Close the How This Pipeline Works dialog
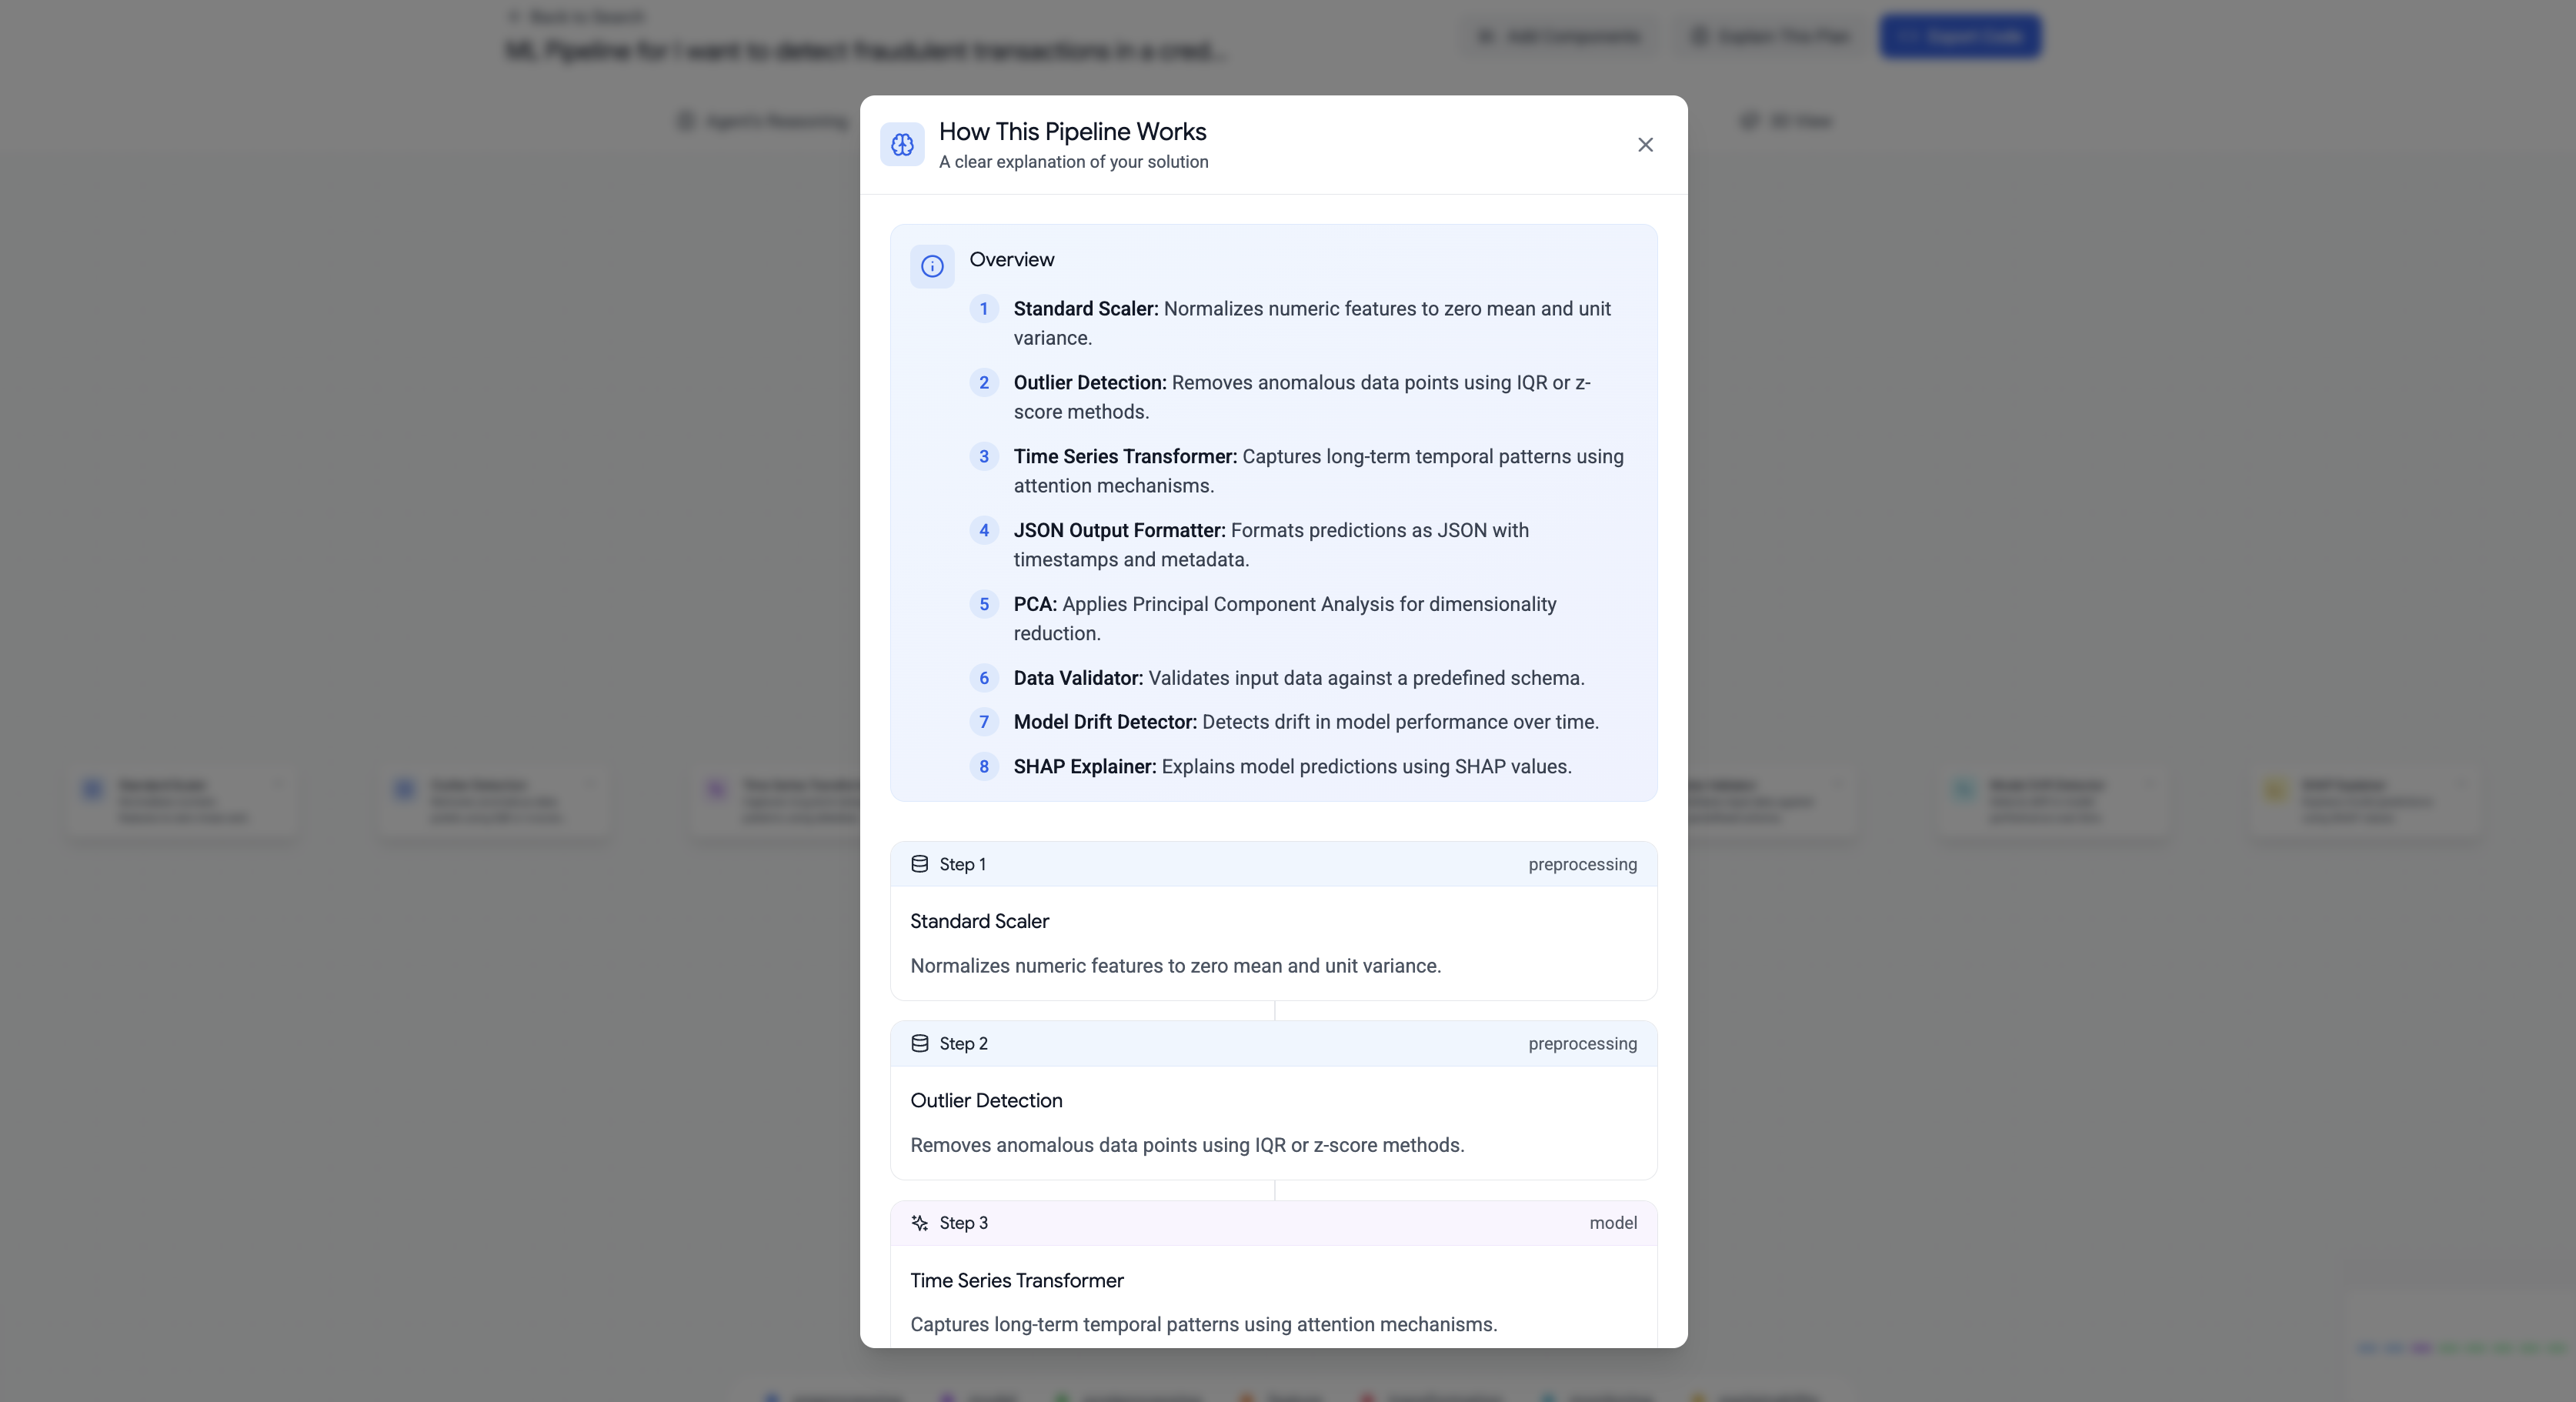The width and height of the screenshot is (2576, 1402). point(1645,145)
